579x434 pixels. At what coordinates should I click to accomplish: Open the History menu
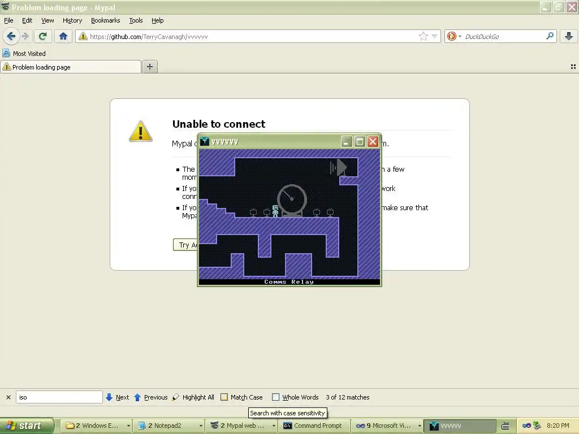(x=72, y=20)
